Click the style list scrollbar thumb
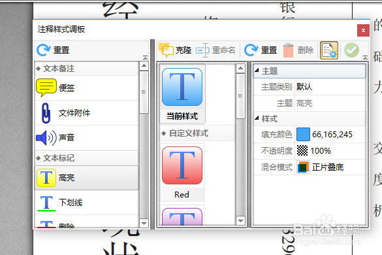The height and width of the screenshot is (255, 382). [241, 96]
